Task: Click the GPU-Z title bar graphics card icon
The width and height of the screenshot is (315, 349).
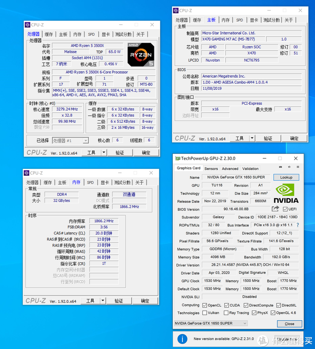Action: pos(177,158)
